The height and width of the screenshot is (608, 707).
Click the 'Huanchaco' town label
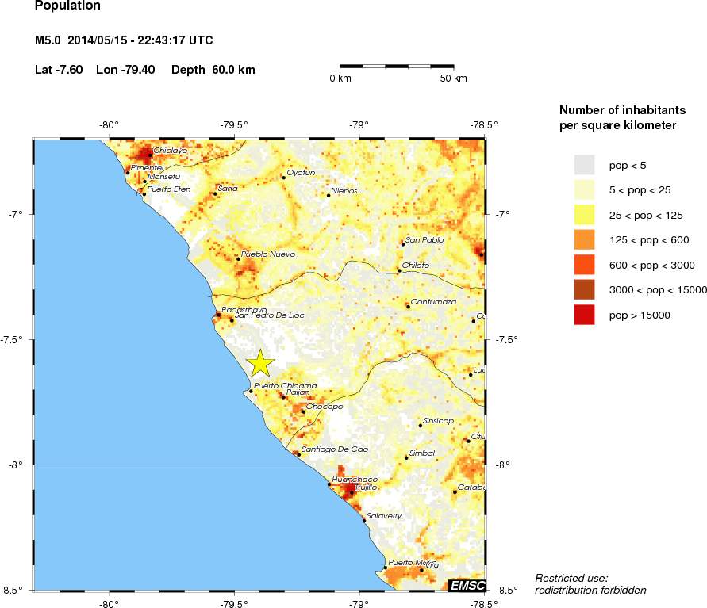[x=355, y=480]
